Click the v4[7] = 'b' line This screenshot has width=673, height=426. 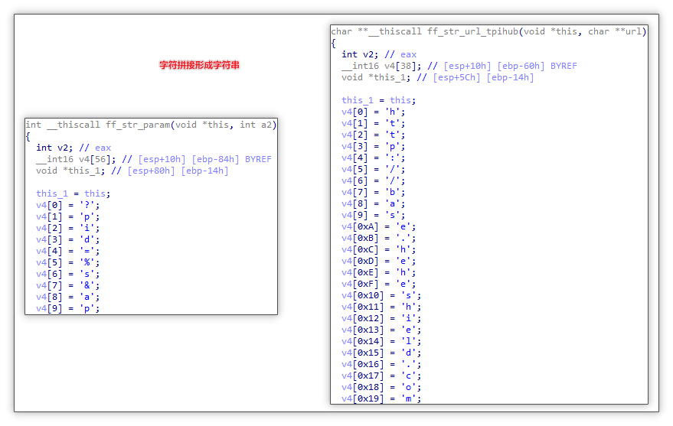(374, 192)
